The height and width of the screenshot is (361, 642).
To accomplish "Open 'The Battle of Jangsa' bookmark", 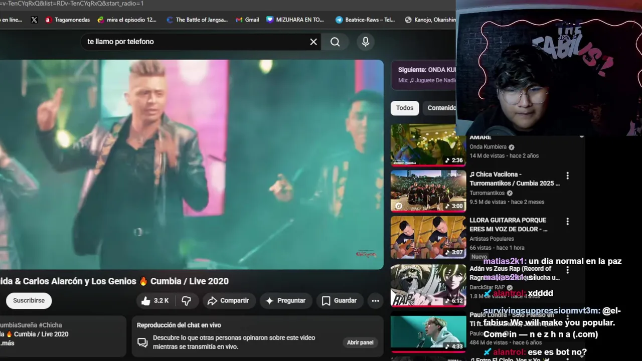I will tap(197, 20).
